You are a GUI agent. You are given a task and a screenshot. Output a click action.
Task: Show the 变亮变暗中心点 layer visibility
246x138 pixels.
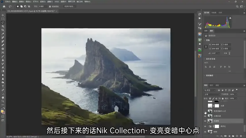(x=205, y=111)
